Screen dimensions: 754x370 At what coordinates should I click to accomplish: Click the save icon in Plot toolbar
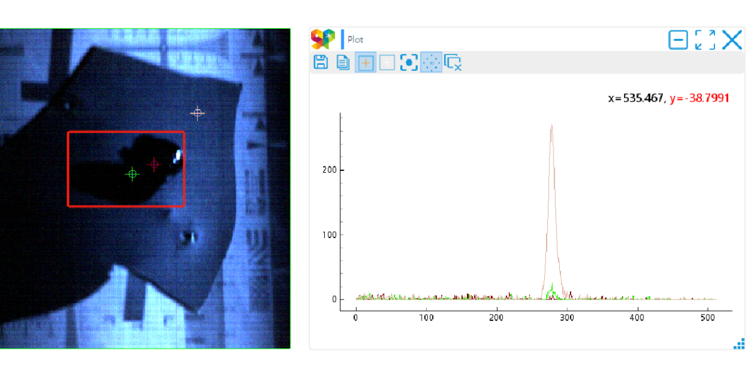(320, 62)
